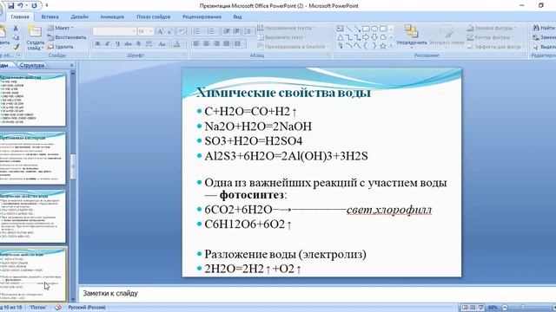Toggle italic К formatting
This screenshot has height=312, width=556.
pyautogui.click(x=108, y=44)
